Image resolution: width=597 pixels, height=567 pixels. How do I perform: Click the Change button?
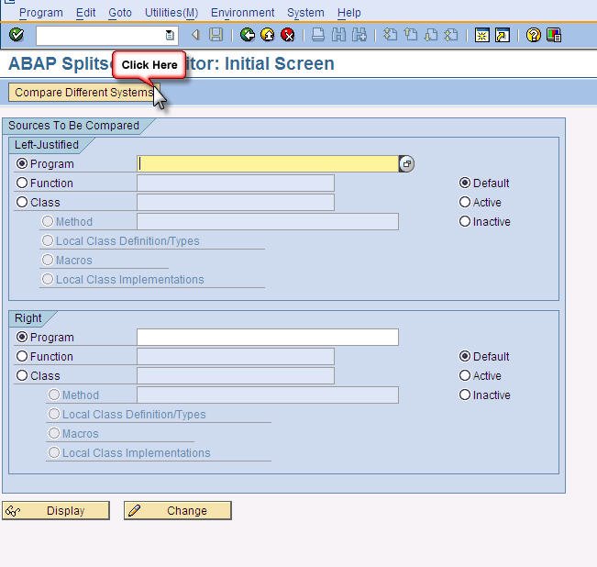(x=177, y=510)
